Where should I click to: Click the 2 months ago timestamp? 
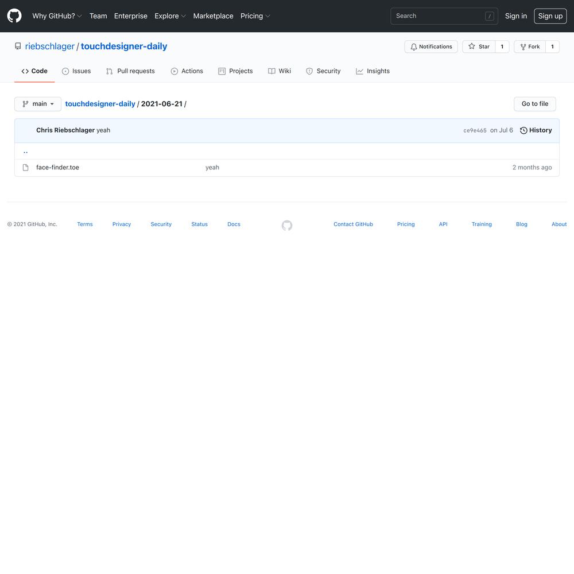(x=532, y=168)
